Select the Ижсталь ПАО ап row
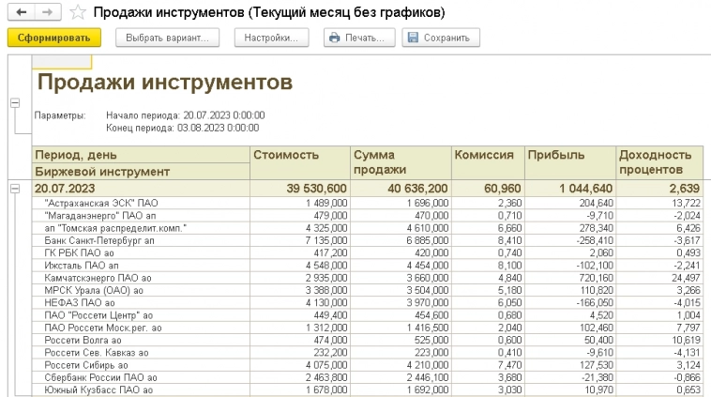 pyautogui.click(x=368, y=266)
